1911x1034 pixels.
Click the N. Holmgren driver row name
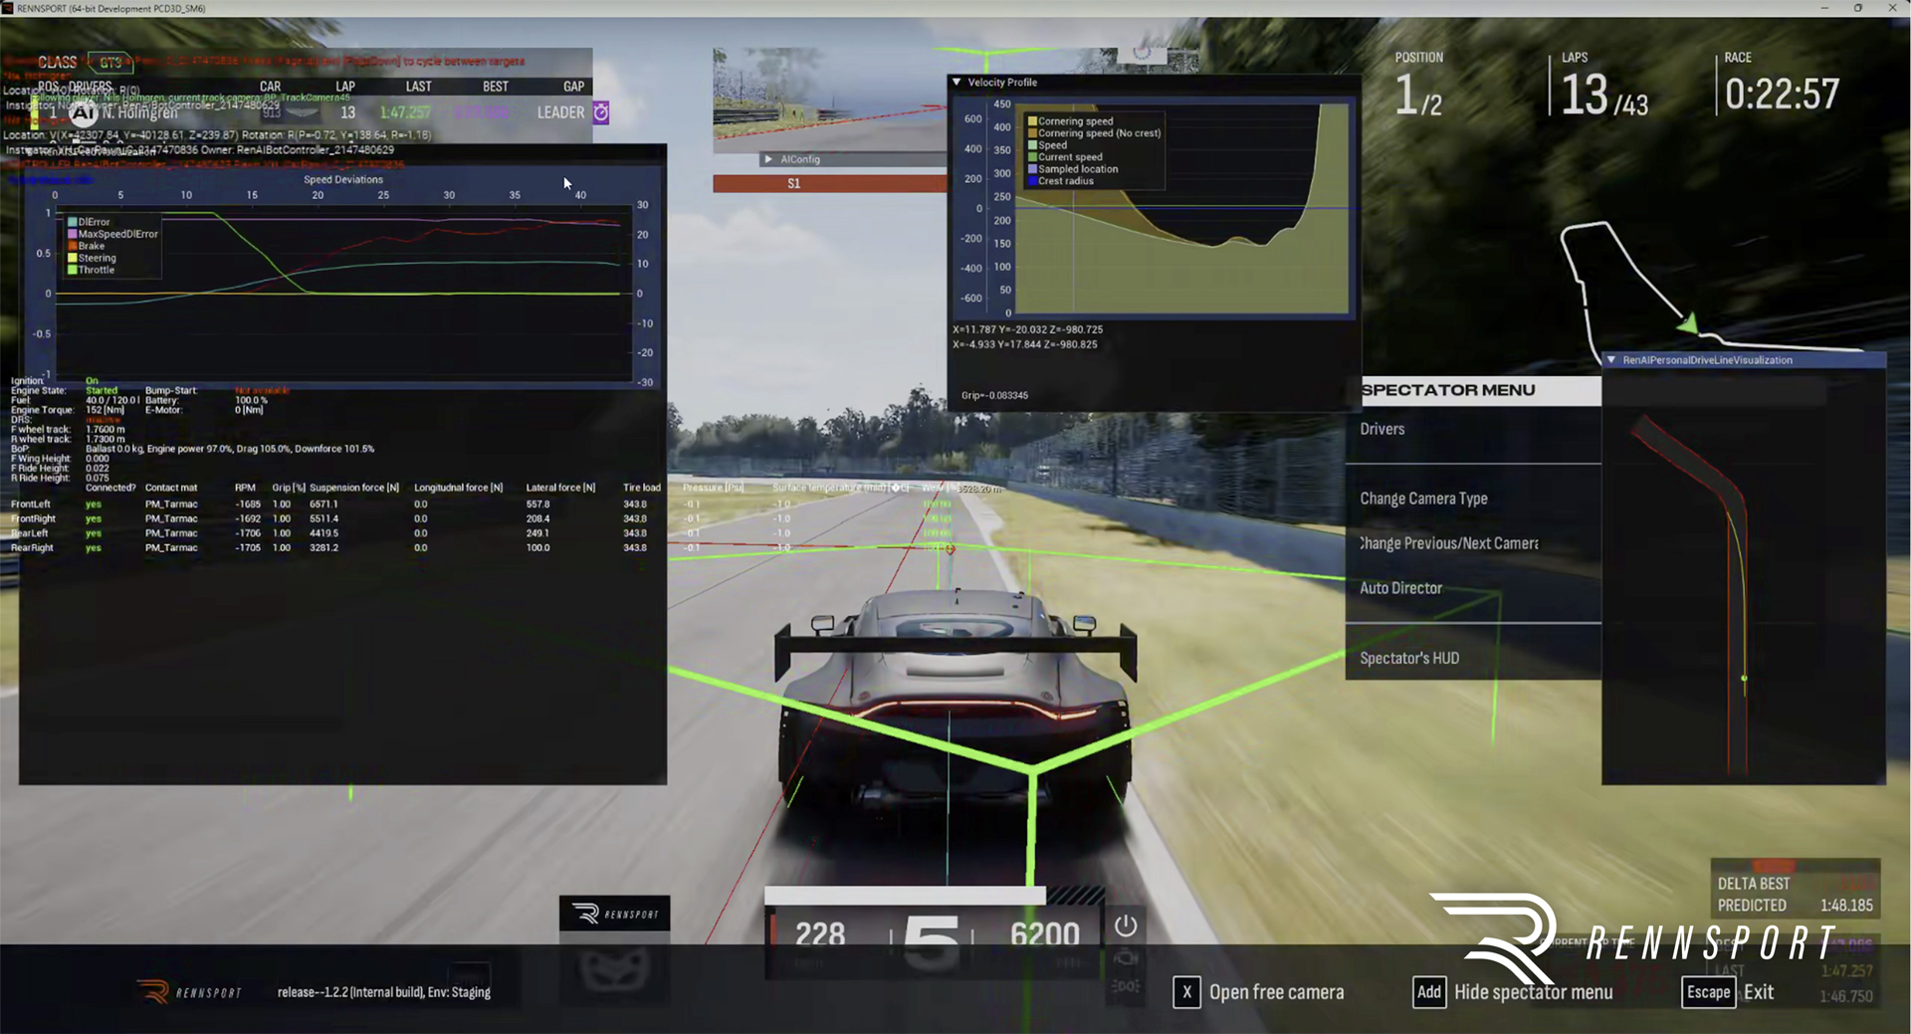click(140, 112)
